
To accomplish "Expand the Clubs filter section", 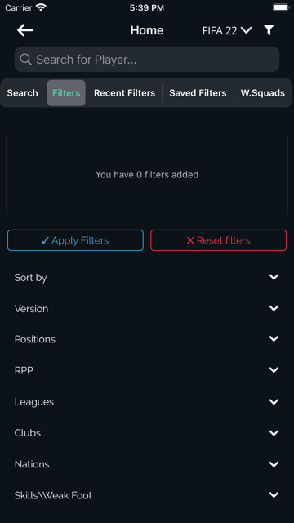I will (147, 433).
